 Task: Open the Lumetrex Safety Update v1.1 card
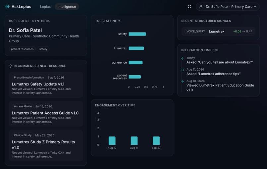point(46,85)
